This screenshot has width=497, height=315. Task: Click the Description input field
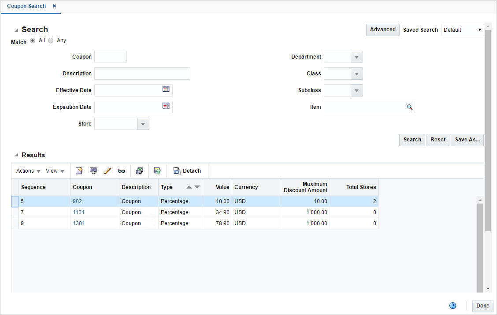(x=142, y=74)
